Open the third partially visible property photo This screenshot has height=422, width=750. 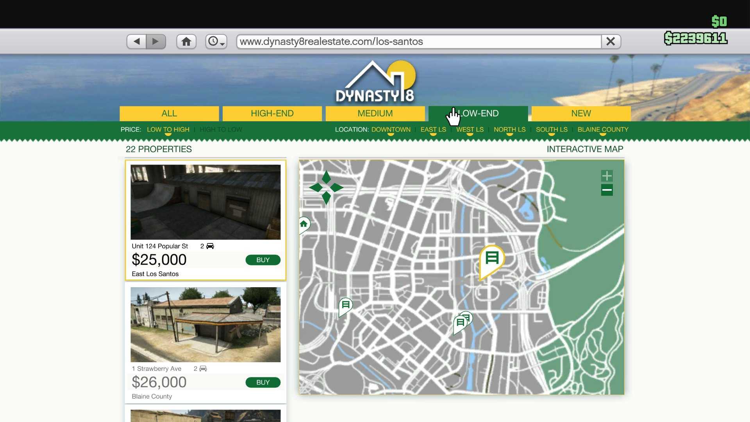coord(205,416)
